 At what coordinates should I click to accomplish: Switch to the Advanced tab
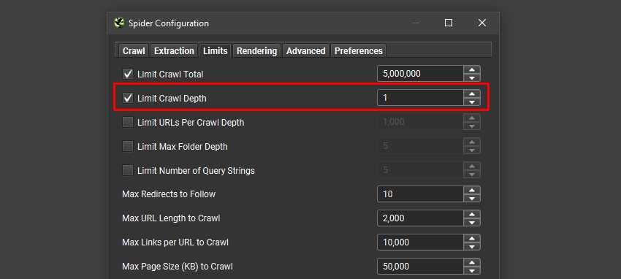(x=305, y=51)
